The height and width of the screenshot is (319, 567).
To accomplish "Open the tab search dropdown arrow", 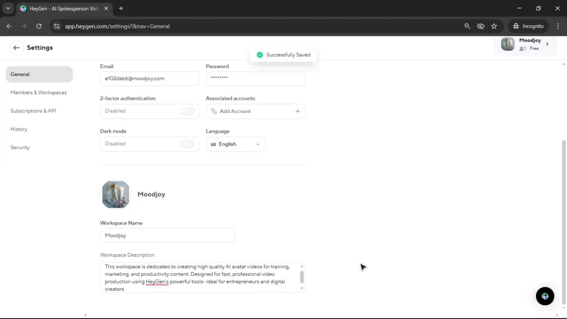I will coord(8,8).
